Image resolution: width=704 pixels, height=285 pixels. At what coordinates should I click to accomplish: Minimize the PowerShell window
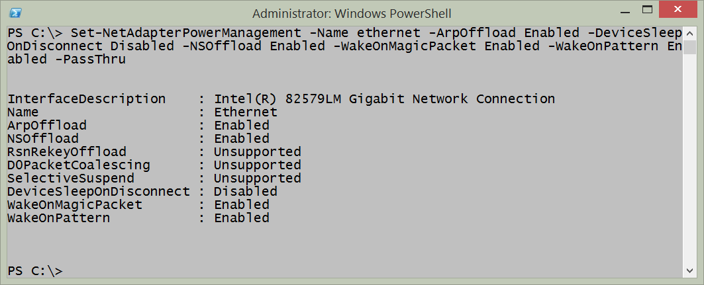click(625, 11)
